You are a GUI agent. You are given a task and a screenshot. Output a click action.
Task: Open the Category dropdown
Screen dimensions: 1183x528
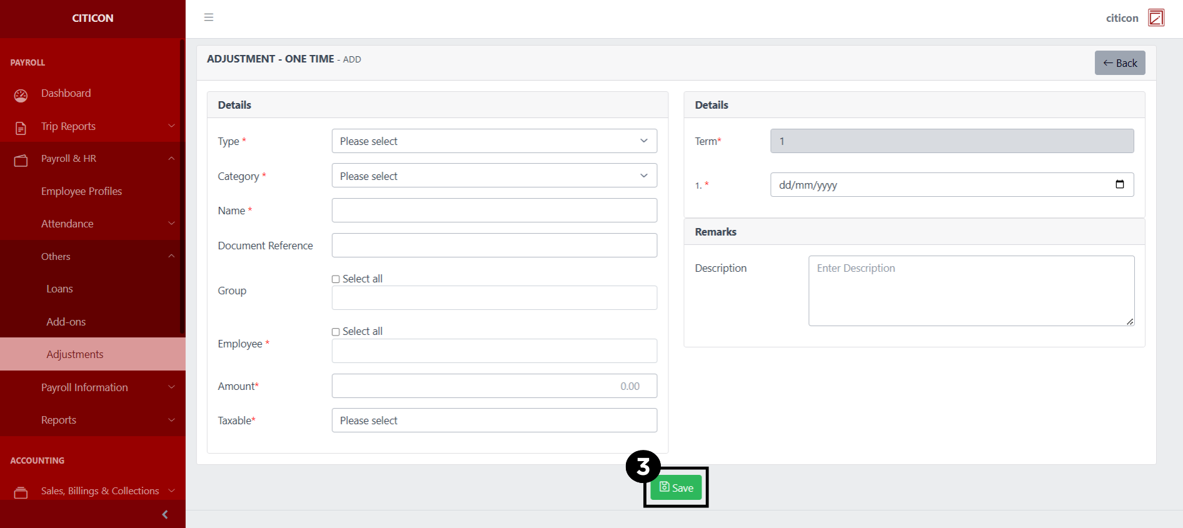pos(493,176)
